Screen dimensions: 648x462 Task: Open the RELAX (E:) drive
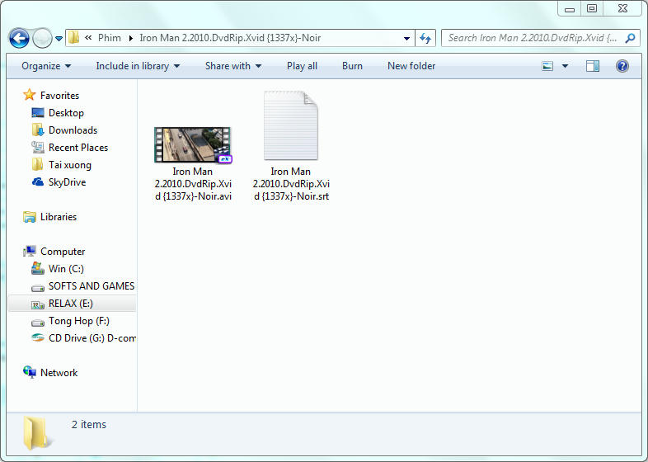(71, 304)
